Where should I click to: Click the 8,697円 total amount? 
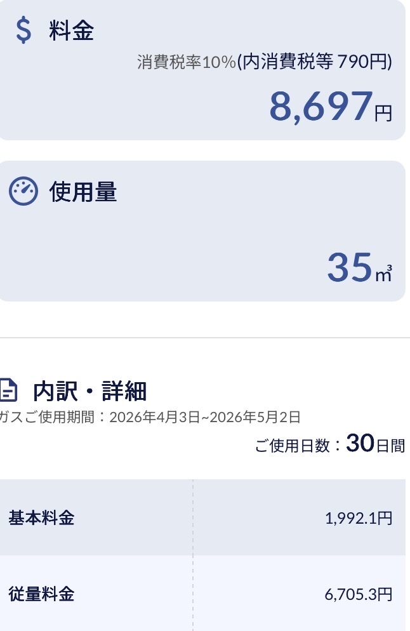coord(331,107)
